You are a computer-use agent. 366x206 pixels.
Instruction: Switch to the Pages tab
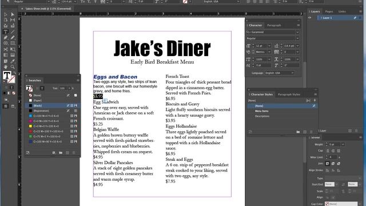point(329,11)
